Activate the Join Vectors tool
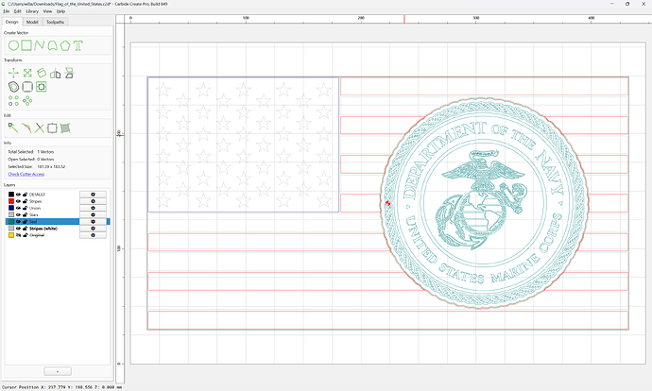Image resolution: width=652 pixels, height=391 pixels. (26, 128)
